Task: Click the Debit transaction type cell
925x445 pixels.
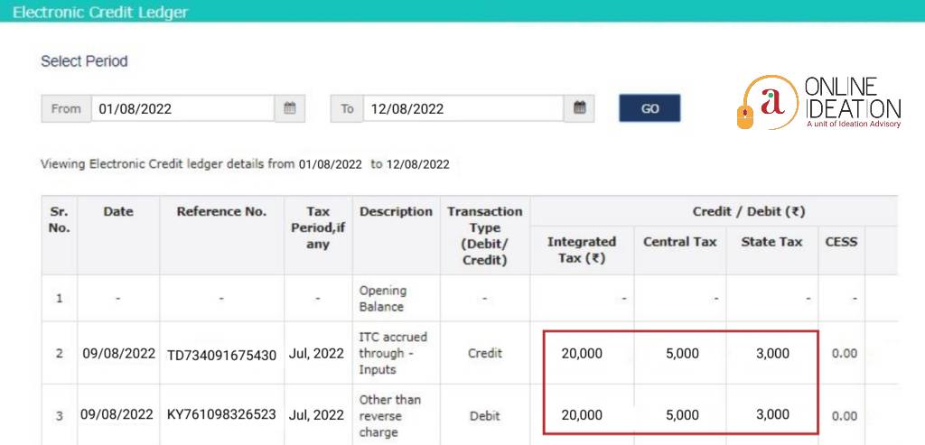Action: pos(485,415)
